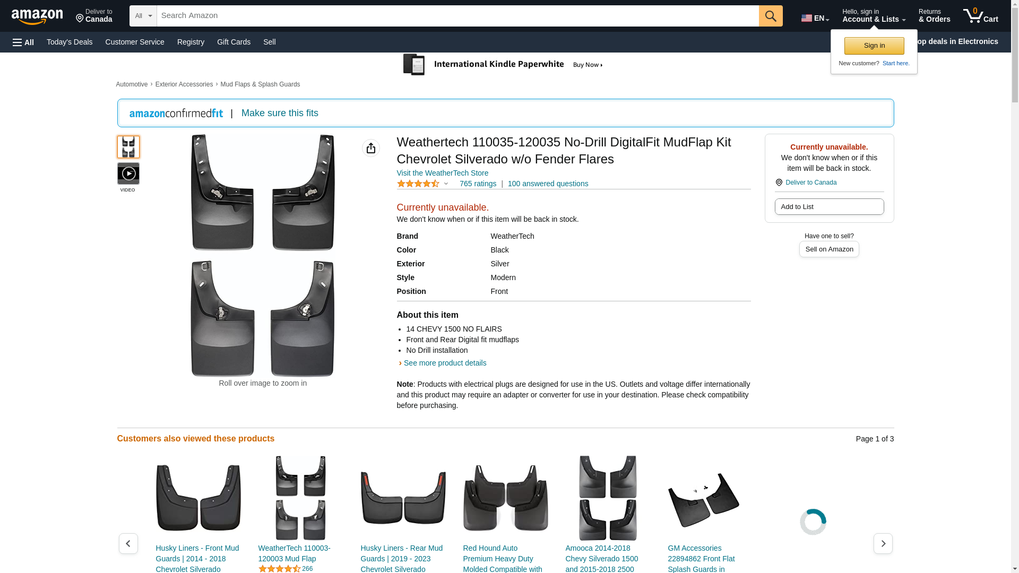Visit the WeatherTech Store link
This screenshot has height=573, width=1019.
pos(442,173)
